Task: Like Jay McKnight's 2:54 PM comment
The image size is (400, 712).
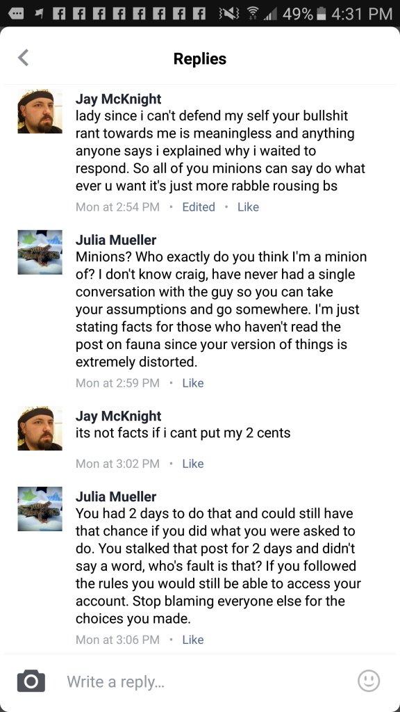Action: 248,207
